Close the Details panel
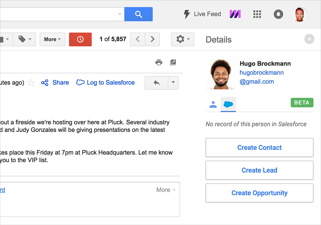This screenshot has width=321, height=225. click(x=309, y=39)
